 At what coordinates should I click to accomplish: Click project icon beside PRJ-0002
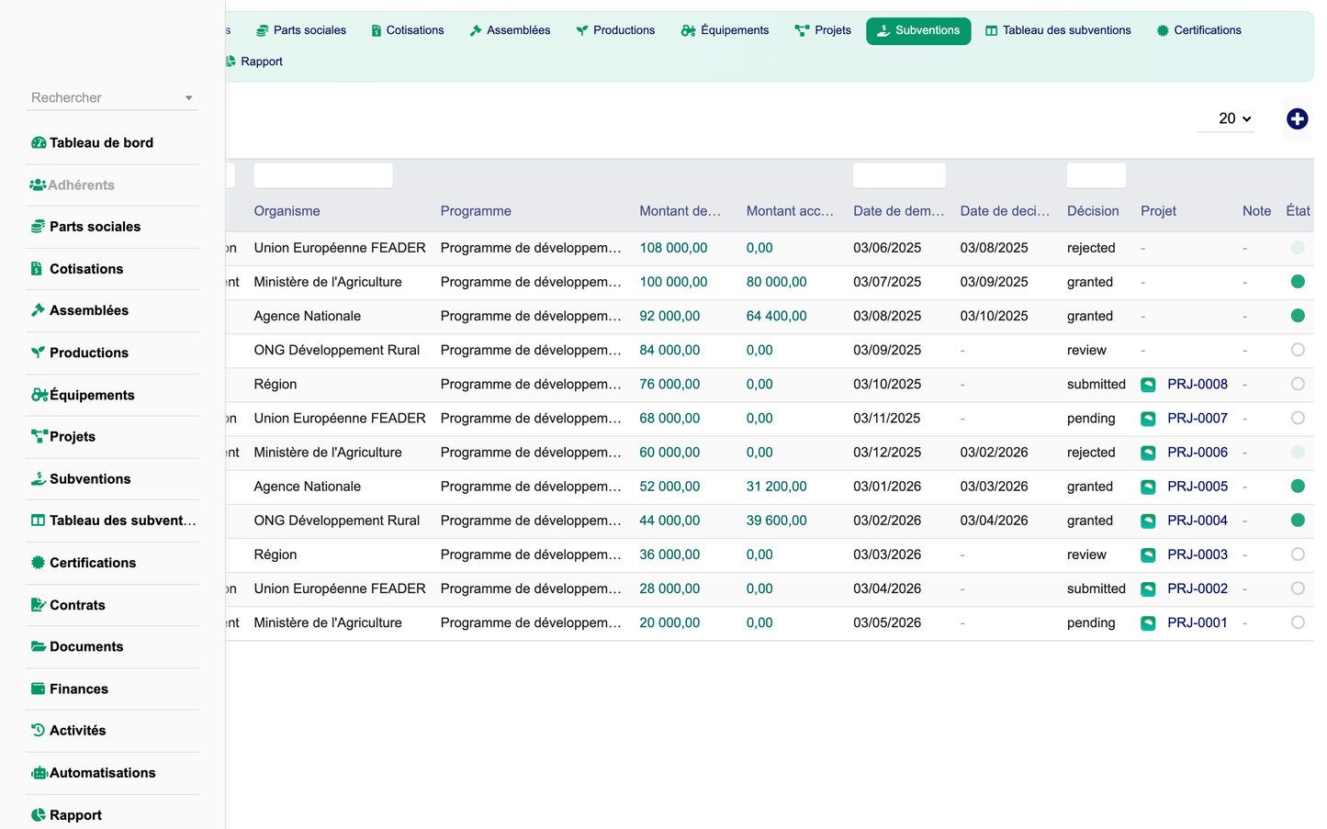click(1148, 589)
